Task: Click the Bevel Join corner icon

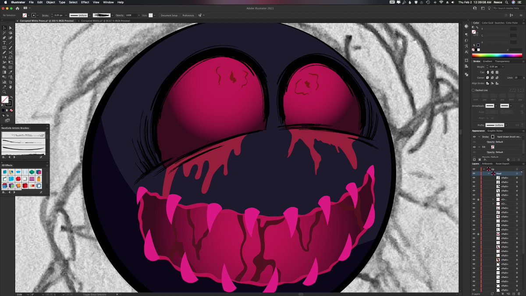Action: [x=497, y=78]
